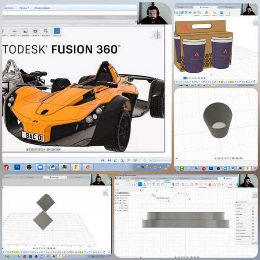Click the Insert icon in car window

click(25, 31)
